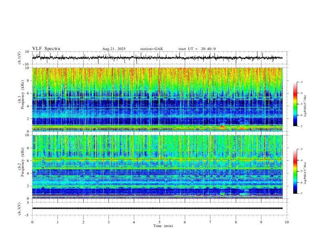
Task: Click the ch.2 spectrogram panel
Action: tap(157, 167)
